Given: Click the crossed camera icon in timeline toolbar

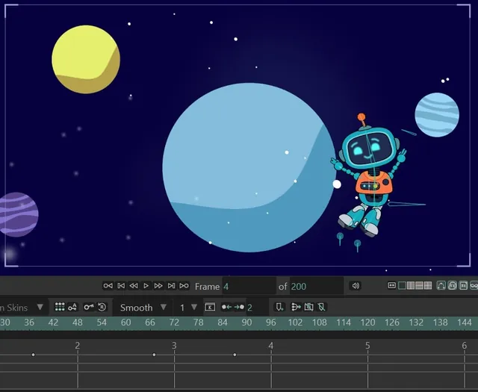Looking at the screenshot, I should click(308, 307).
